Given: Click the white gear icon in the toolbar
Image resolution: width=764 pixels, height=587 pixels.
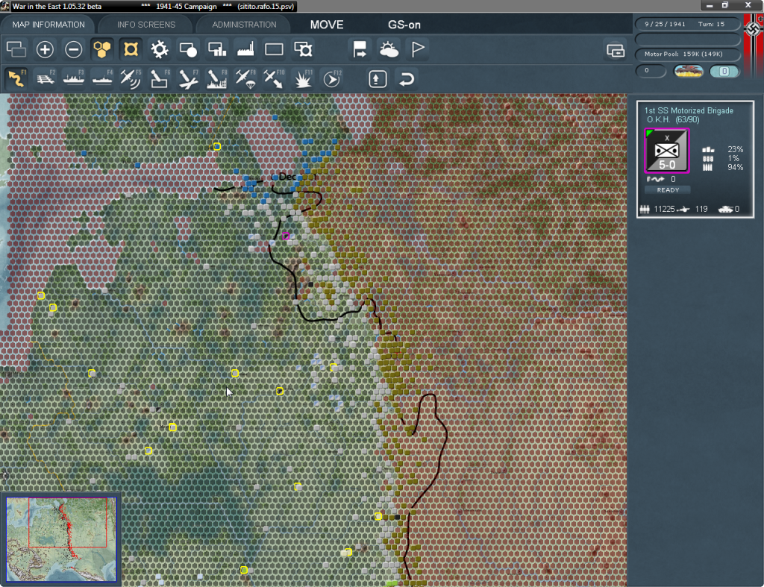Looking at the screenshot, I should tap(160, 49).
